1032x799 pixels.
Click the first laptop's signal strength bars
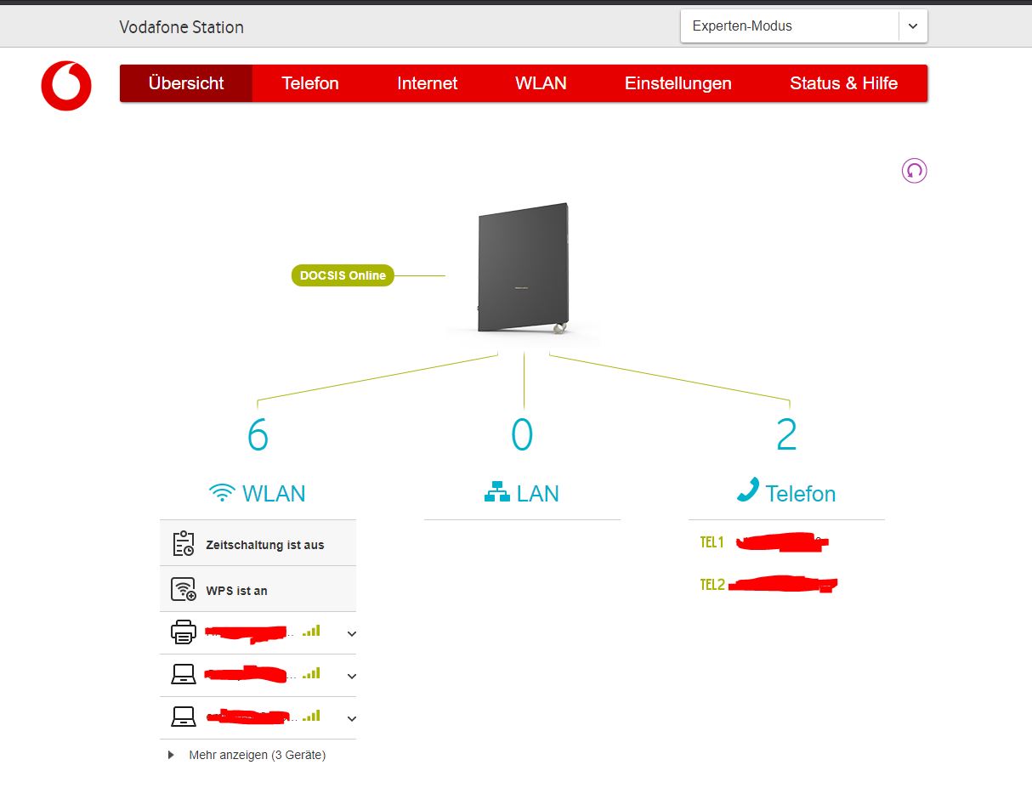click(x=312, y=673)
